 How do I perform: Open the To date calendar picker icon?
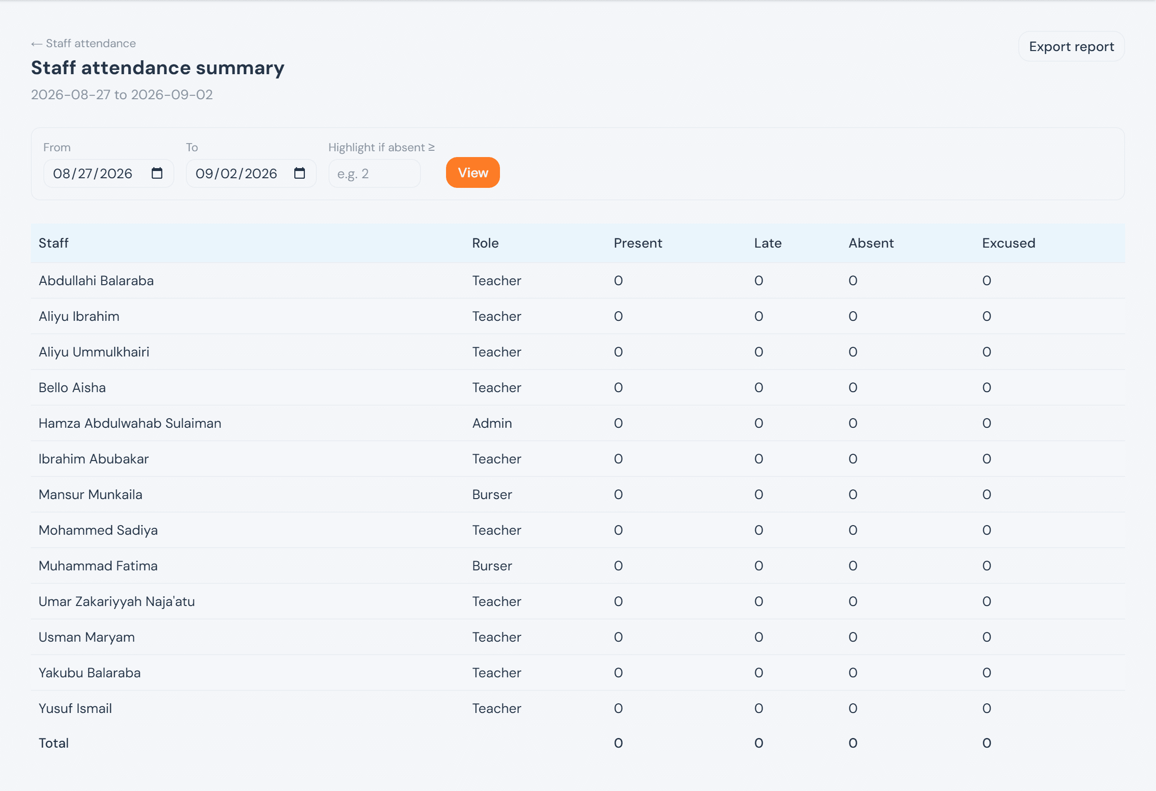[300, 173]
